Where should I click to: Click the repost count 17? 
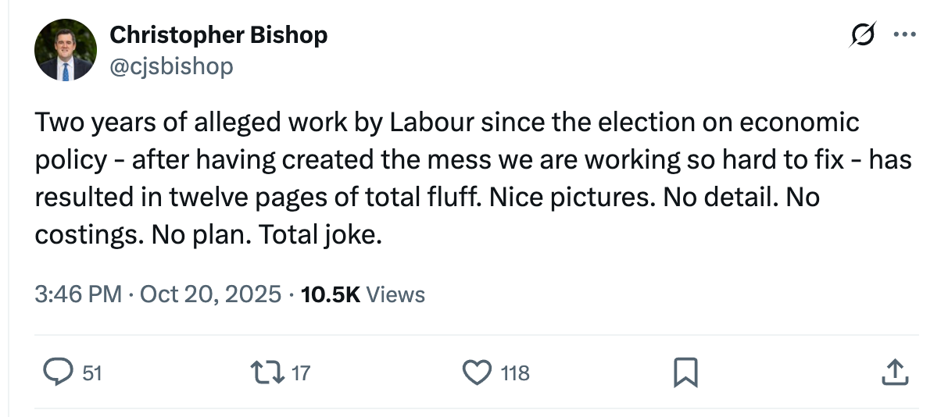pyautogui.click(x=300, y=373)
